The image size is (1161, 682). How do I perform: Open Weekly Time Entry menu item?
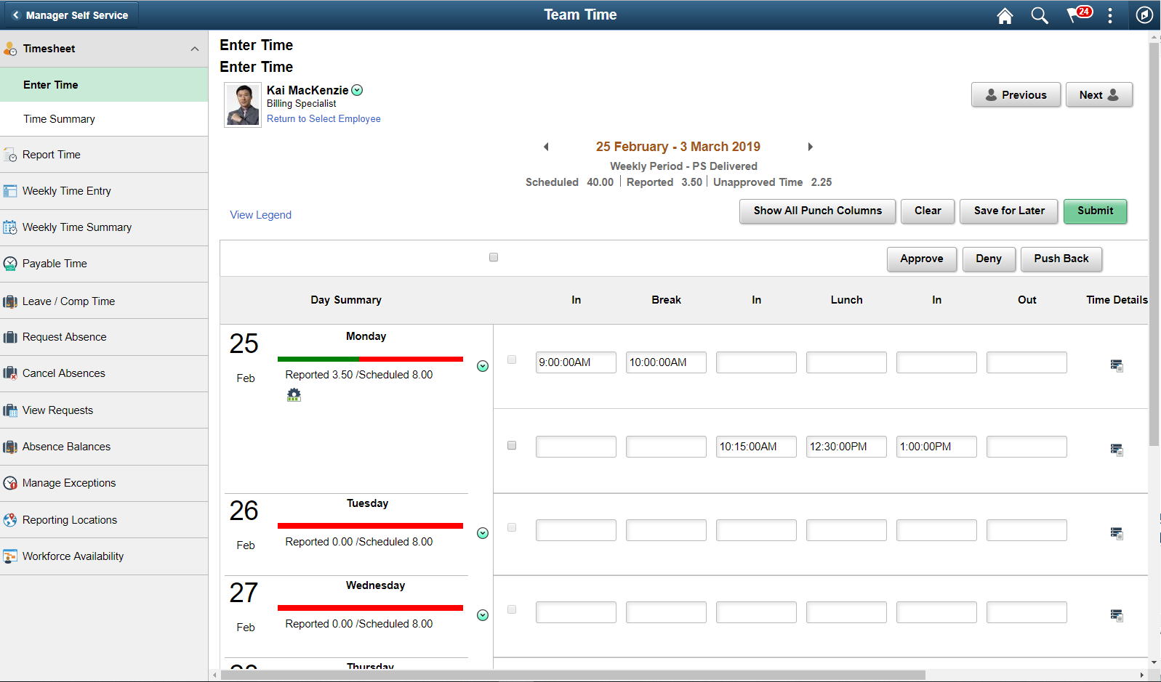tap(104, 191)
